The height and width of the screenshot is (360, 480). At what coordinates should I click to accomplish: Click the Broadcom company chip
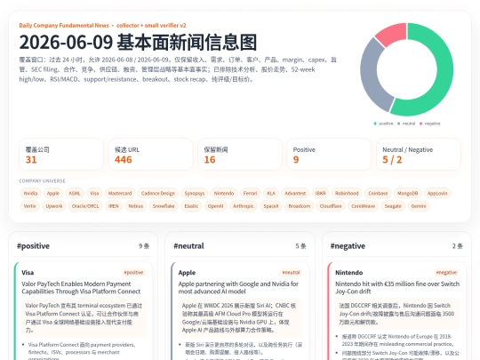coord(299,206)
